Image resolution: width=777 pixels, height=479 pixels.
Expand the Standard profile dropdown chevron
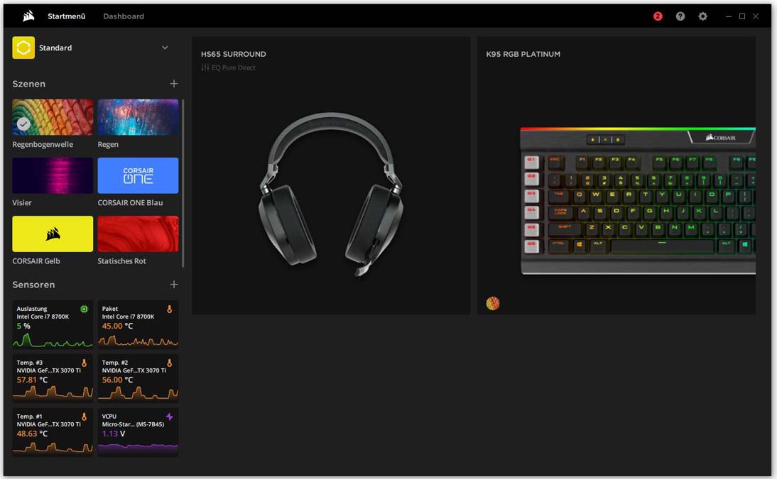point(165,48)
